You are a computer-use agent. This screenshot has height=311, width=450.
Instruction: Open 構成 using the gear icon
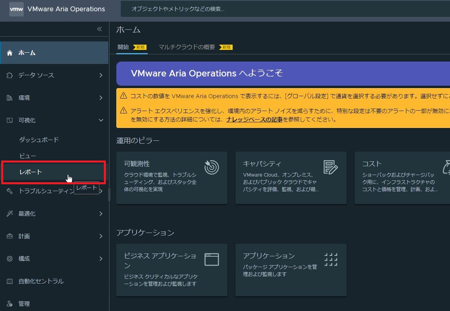[9, 259]
